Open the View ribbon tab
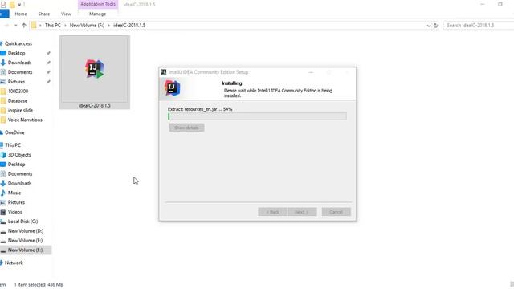The height and width of the screenshot is (289, 514). point(66,14)
